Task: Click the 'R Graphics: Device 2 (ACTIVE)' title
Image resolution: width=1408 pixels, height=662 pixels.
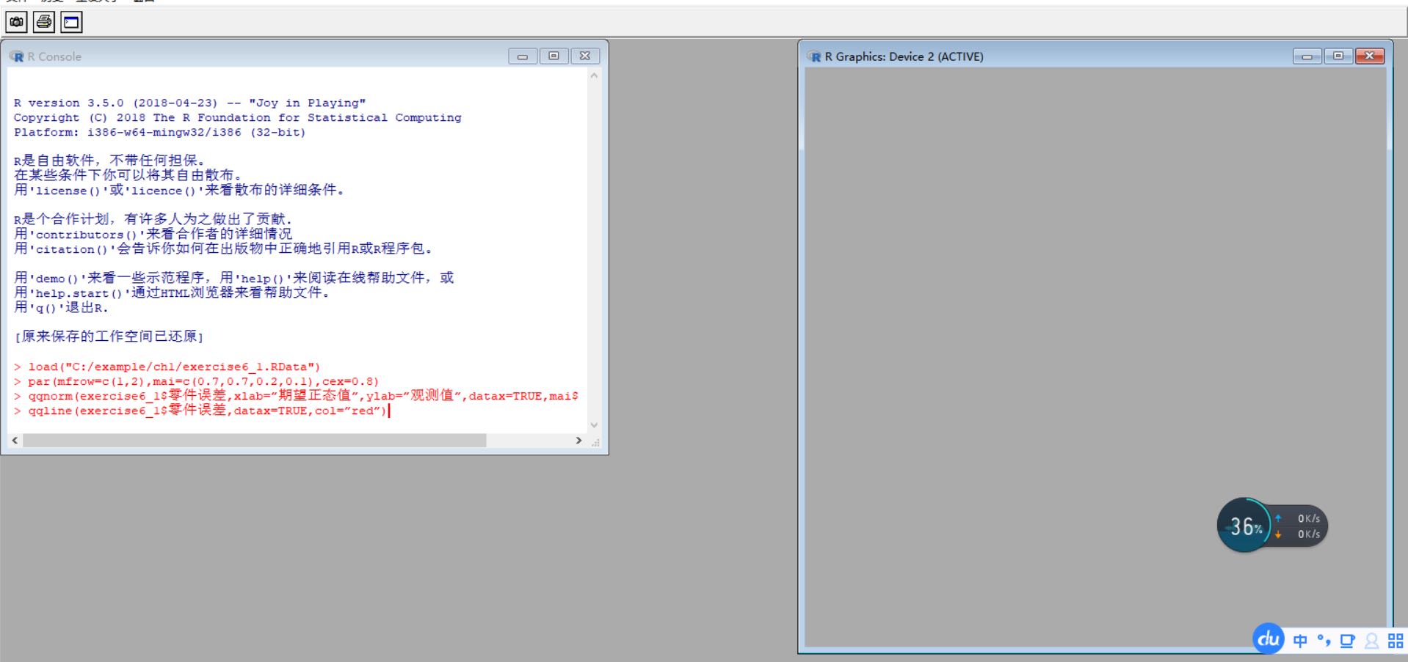Action: tap(904, 56)
